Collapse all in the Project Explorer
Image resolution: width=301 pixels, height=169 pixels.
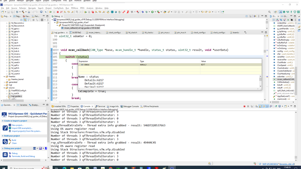pos(21,20)
